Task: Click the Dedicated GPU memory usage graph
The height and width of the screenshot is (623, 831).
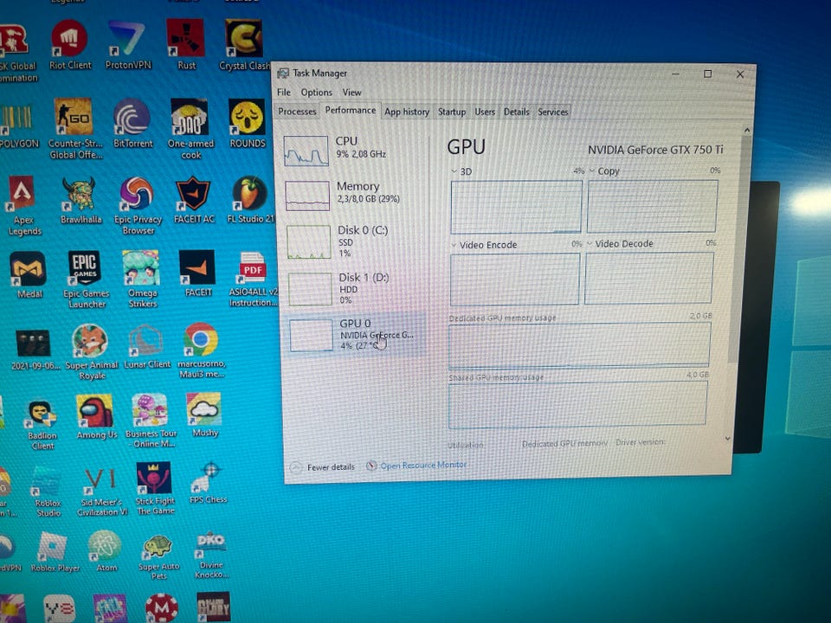Action: [579, 345]
